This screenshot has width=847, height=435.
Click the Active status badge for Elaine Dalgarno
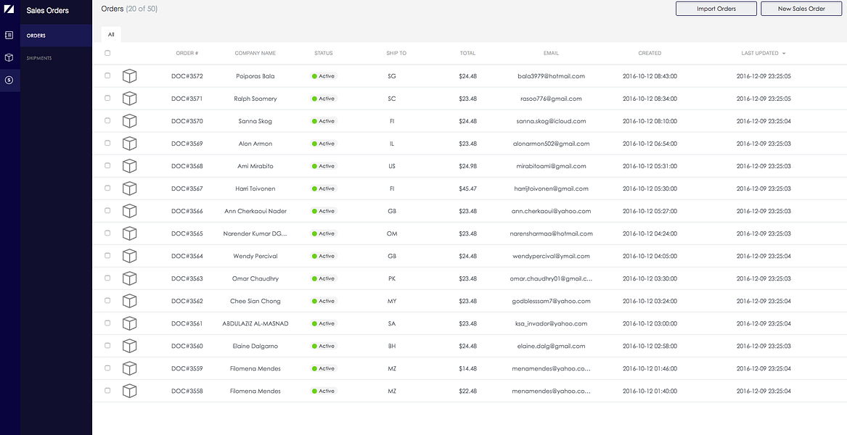[x=324, y=346]
